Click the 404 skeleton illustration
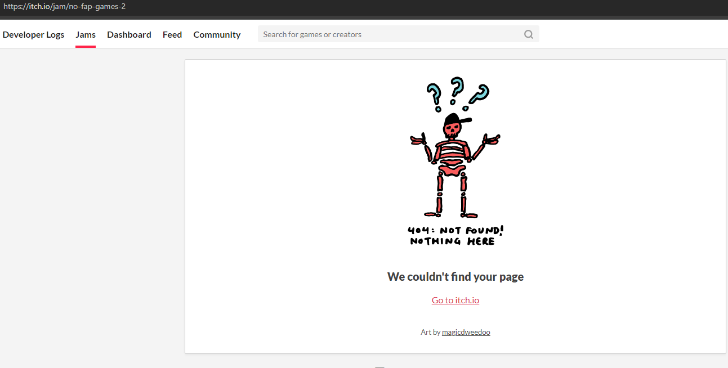Image resolution: width=728 pixels, height=368 pixels. point(455,161)
